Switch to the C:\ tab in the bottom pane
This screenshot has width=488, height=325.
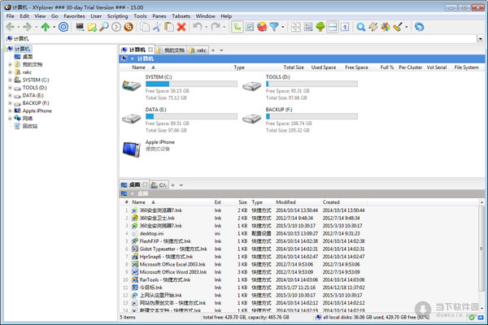click(x=159, y=185)
